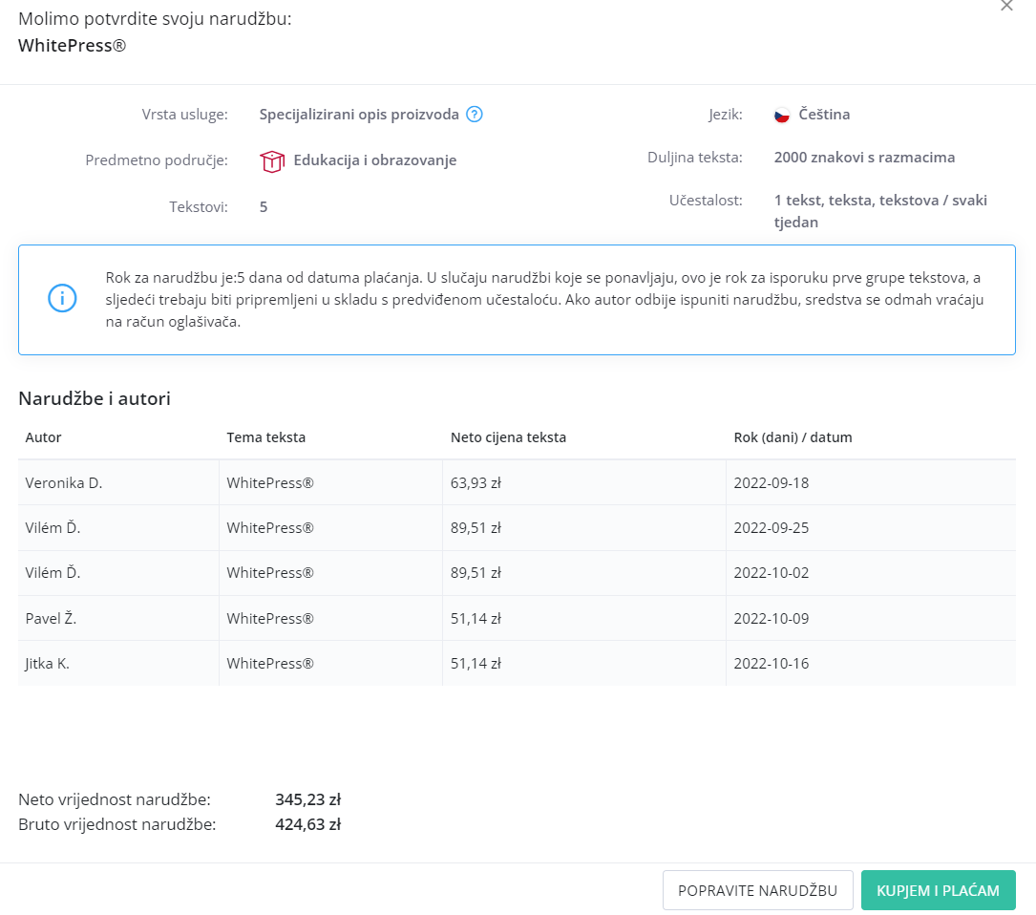Click the WhitePress® order title at top
Image resolution: width=1036 pixels, height=915 pixels.
pos(72,46)
